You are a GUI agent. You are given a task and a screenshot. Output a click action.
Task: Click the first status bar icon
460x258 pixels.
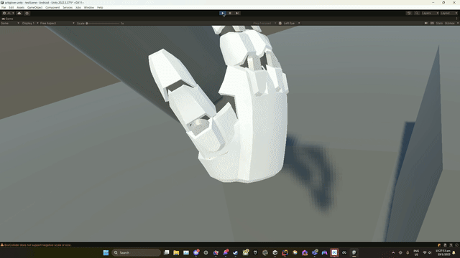pos(439,245)
